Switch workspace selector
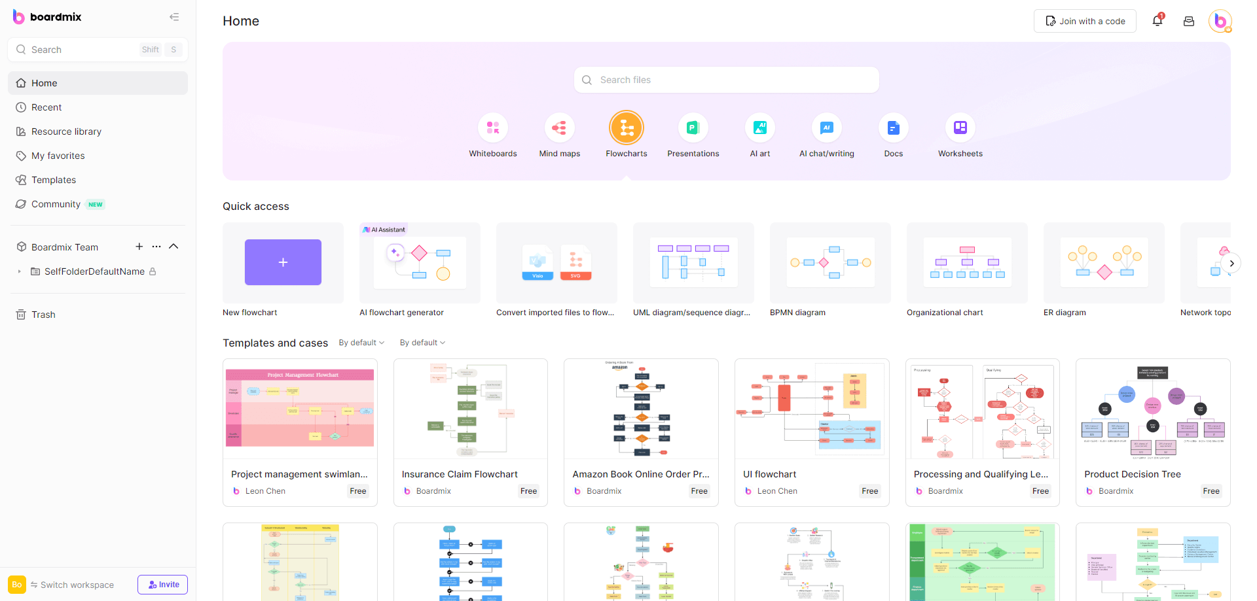1257x601 pixels. click(72, 585)
